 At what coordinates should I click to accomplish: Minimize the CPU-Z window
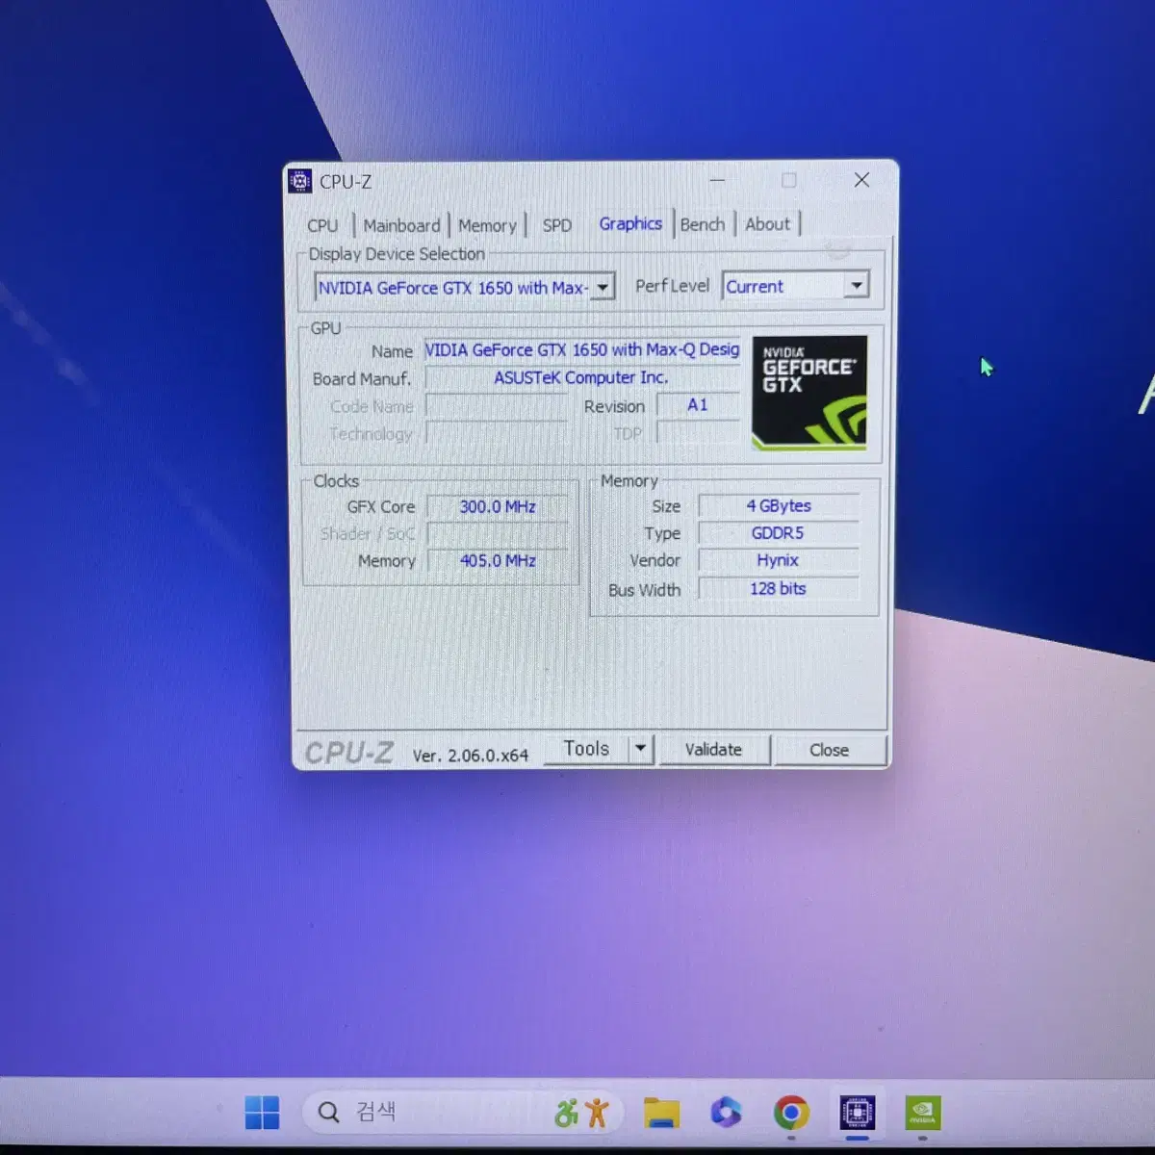[x=717, y=180]
